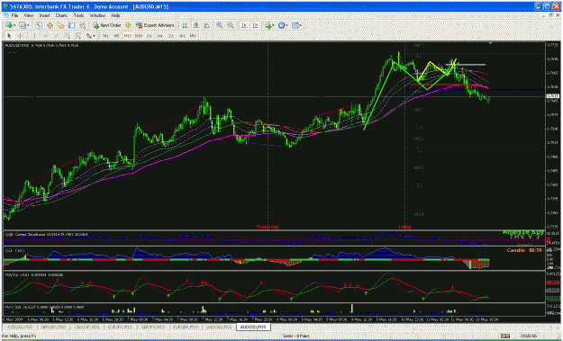This screenshot has width=563, height=341.
Task: Open the Strategy Tester icon
Action: pos(83,25)
